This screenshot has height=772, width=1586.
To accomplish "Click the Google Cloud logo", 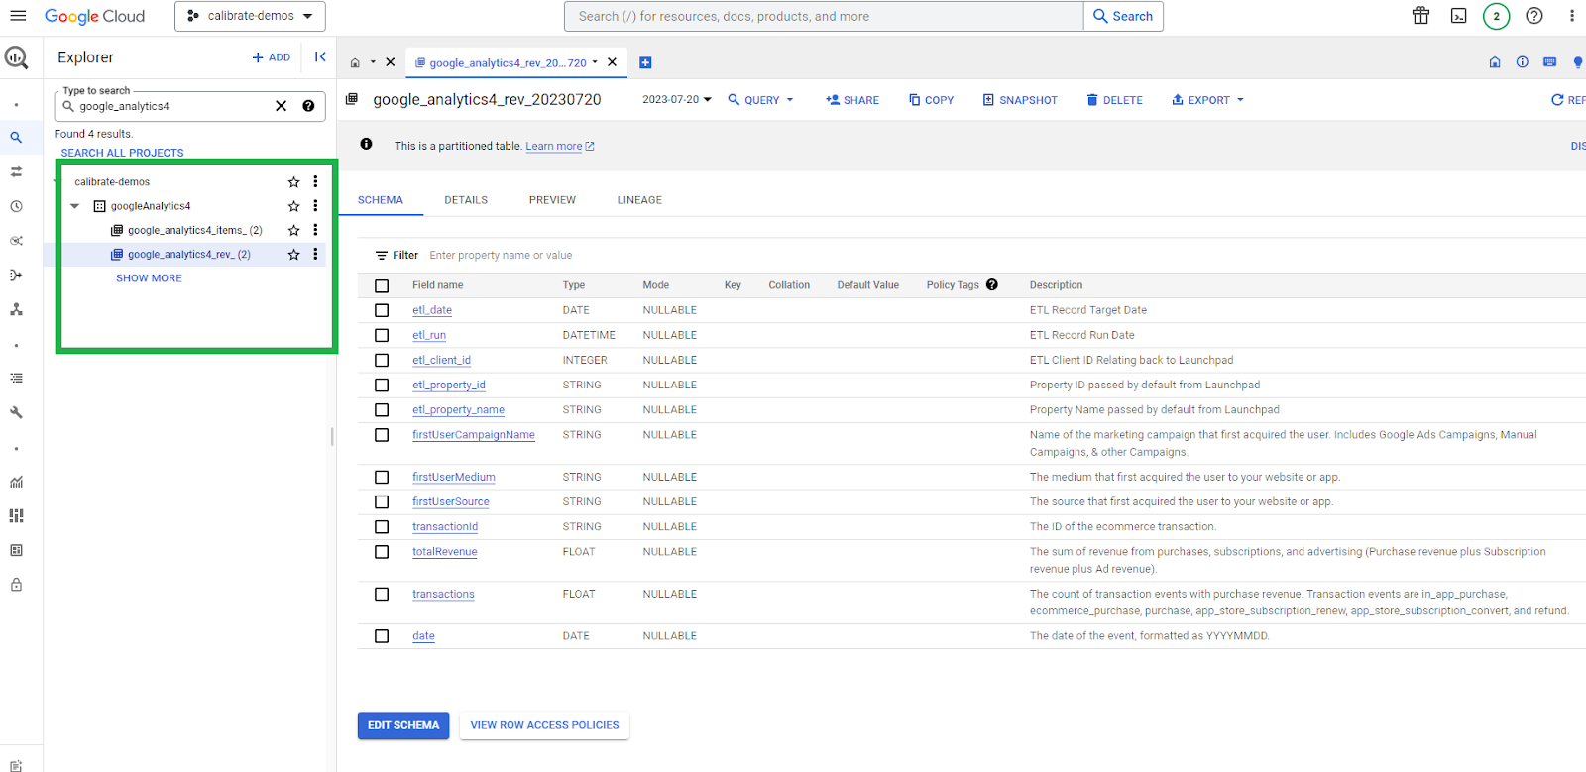I will 95,16.
